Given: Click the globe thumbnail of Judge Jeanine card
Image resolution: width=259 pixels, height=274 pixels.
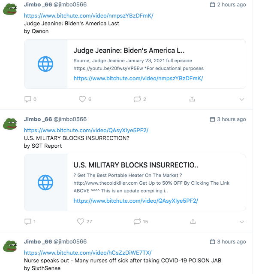Looking at the screenshot, I should coord(45,64).
